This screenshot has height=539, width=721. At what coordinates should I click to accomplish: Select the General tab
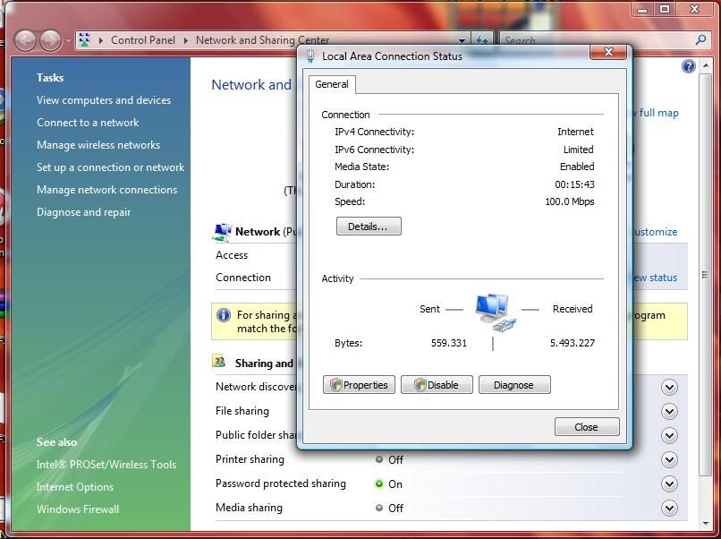tap(332, 84)
